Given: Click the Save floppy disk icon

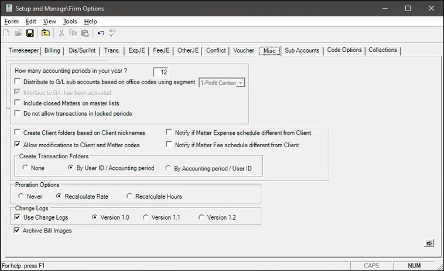Looking at the screenshot, I should point(30,33).
